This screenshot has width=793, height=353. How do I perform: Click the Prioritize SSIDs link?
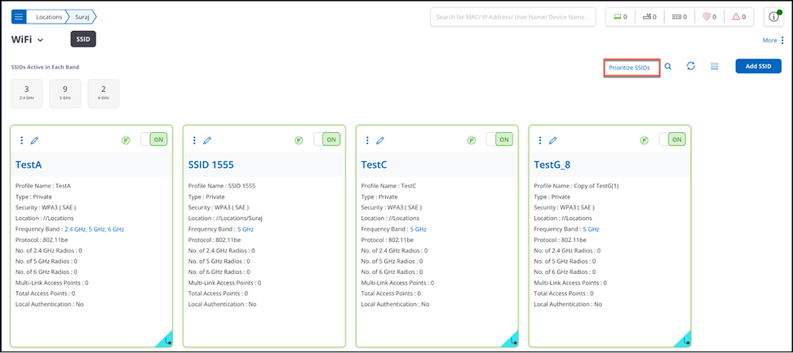click(629, 68)
